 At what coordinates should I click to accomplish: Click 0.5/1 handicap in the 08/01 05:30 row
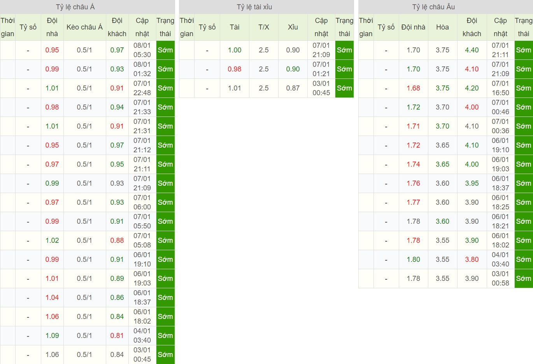coord(84,50)
